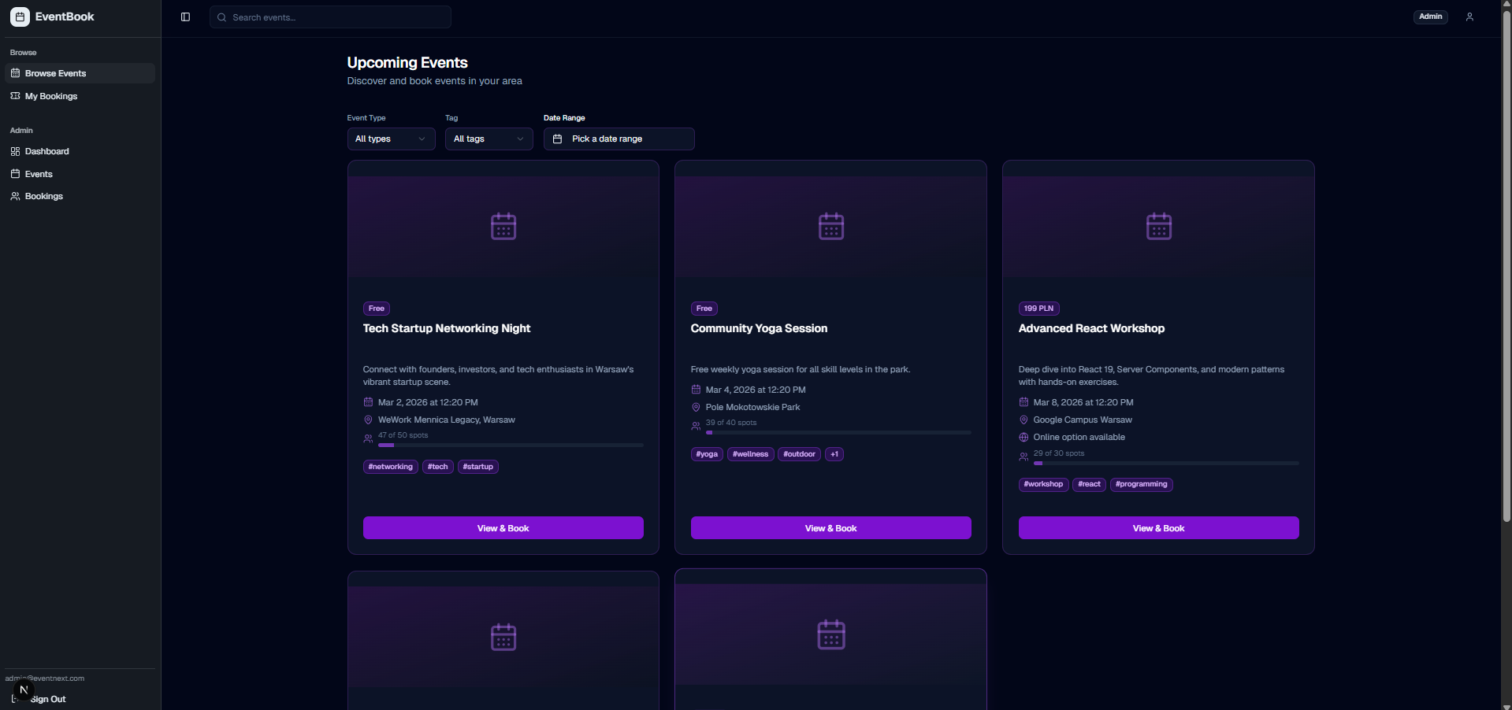Open the Pick a date range picker
The height and width of the screenshot is (710, 1512).
(x=619, y=139)
